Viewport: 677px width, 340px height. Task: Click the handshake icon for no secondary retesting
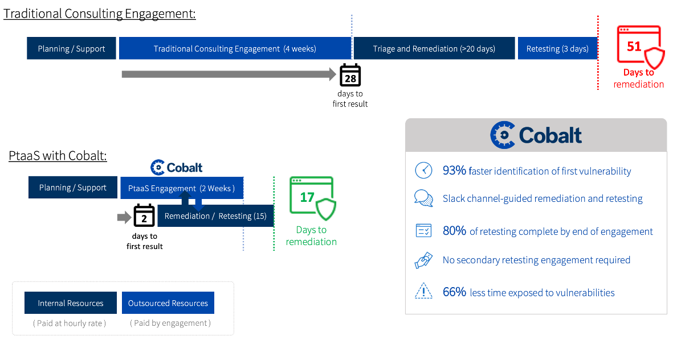click(x=423, y=260)
